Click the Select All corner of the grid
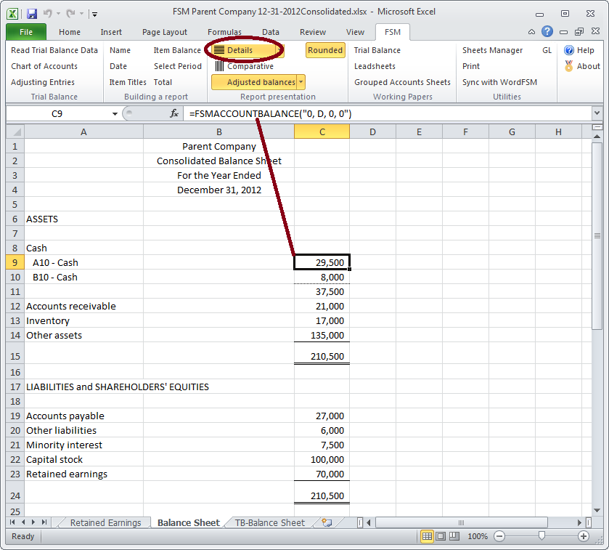This screenshot has height=550, width=609. 15,132
